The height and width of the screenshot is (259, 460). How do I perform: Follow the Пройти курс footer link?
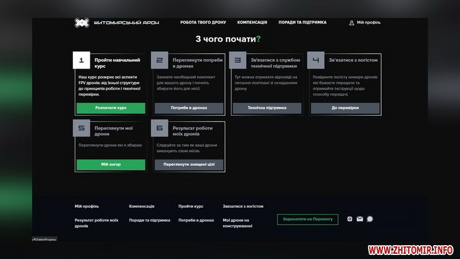click(x=191, y=206)
